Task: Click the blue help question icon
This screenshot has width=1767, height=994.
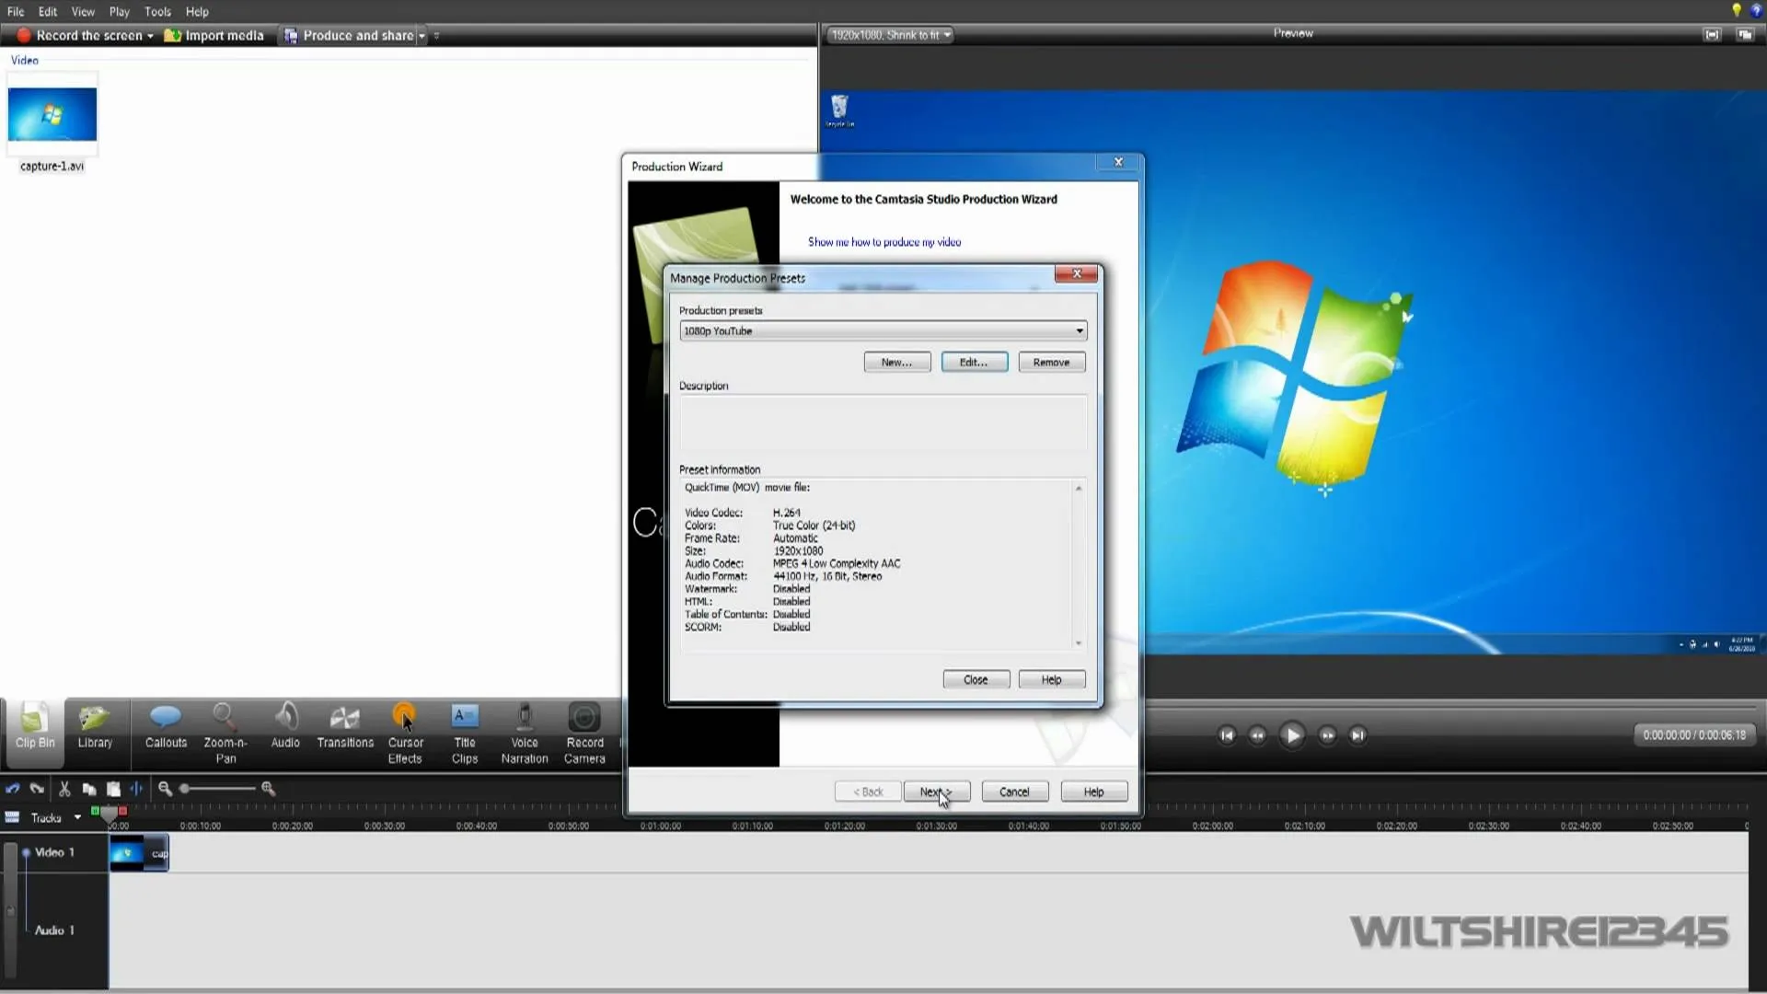Action: [1756, 10]
